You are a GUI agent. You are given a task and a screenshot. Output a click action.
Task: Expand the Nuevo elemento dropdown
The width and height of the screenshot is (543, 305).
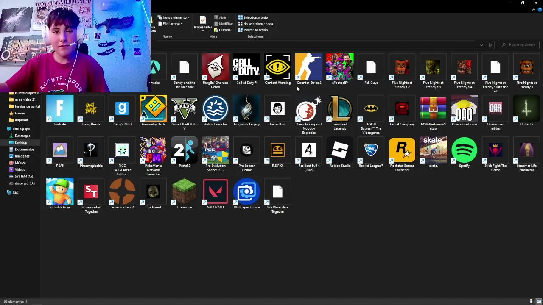tap(174, 17)
